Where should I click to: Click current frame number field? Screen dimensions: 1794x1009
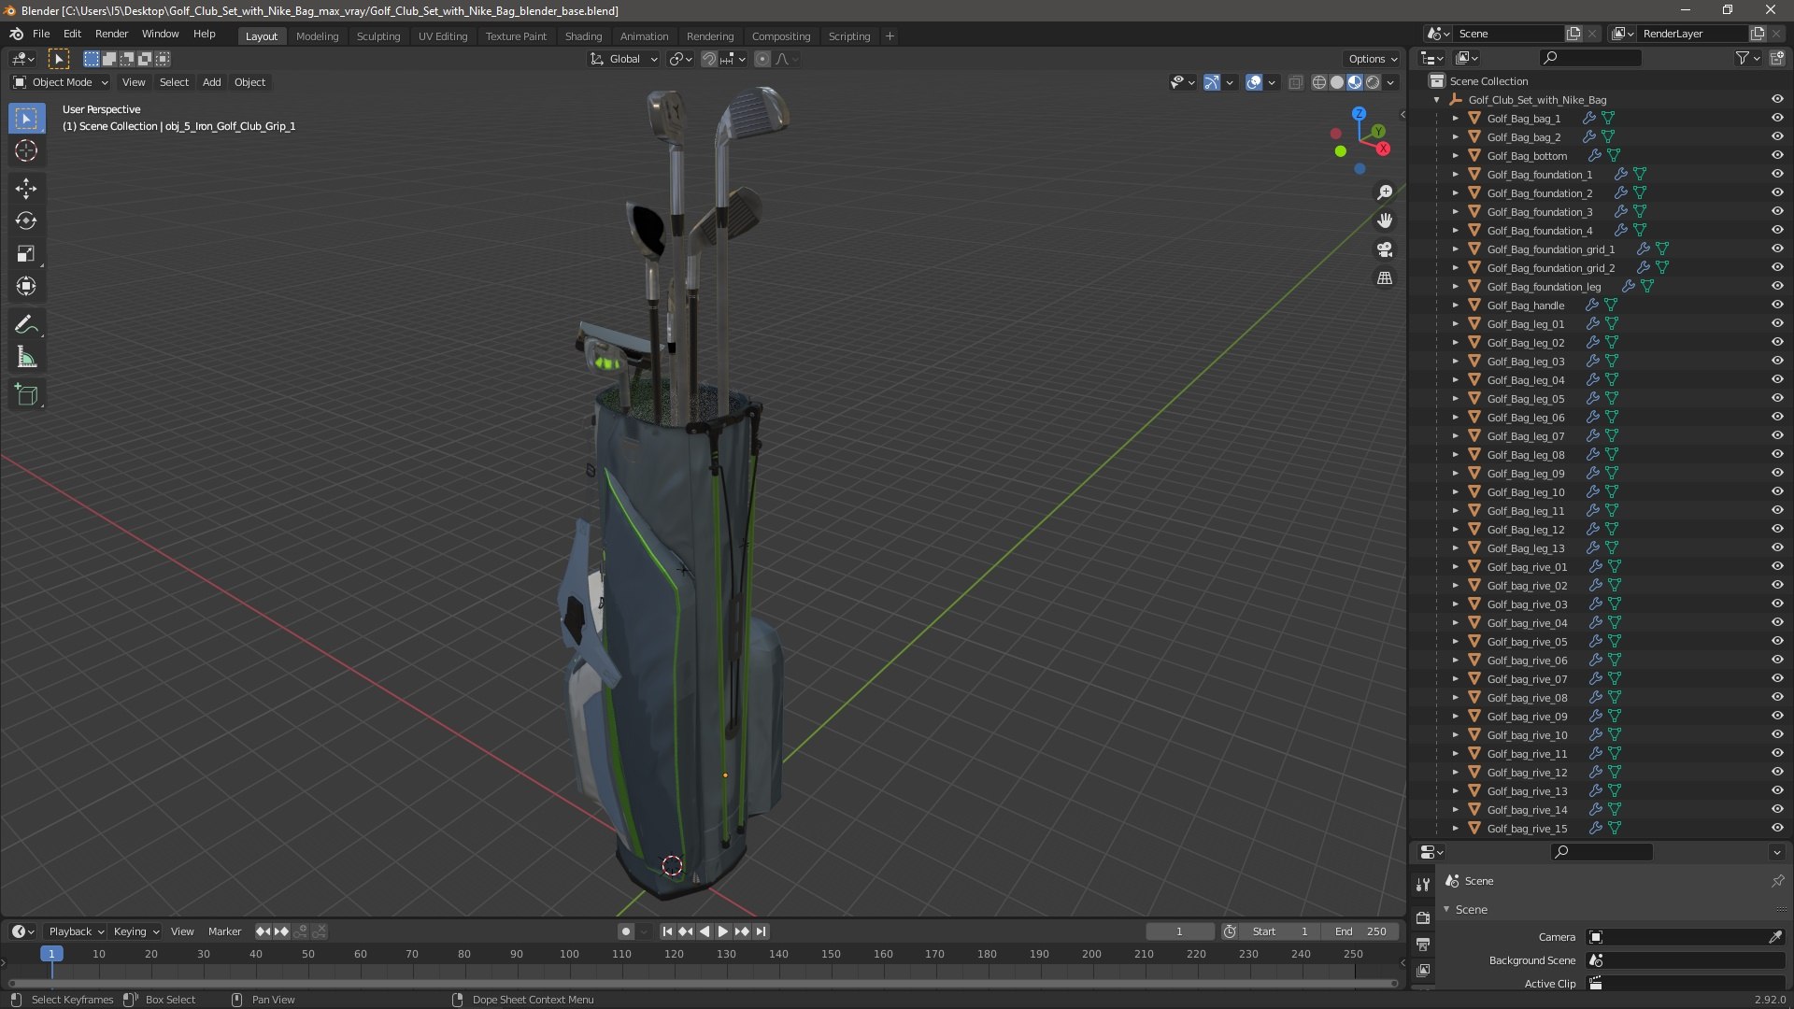[1179, 932]
